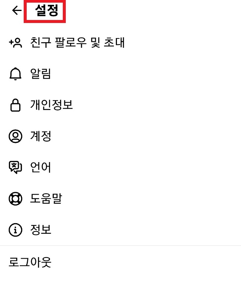Image resolution: width=241 pixels, height=308 pixels.
Task: Open the 도움말 help section
Action: (x=45, y=199)
